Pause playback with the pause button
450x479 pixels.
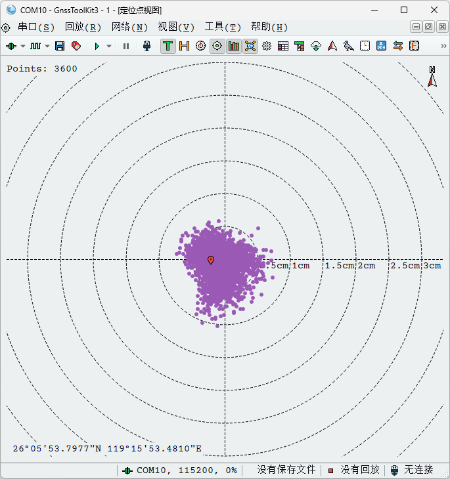point(126,46)
